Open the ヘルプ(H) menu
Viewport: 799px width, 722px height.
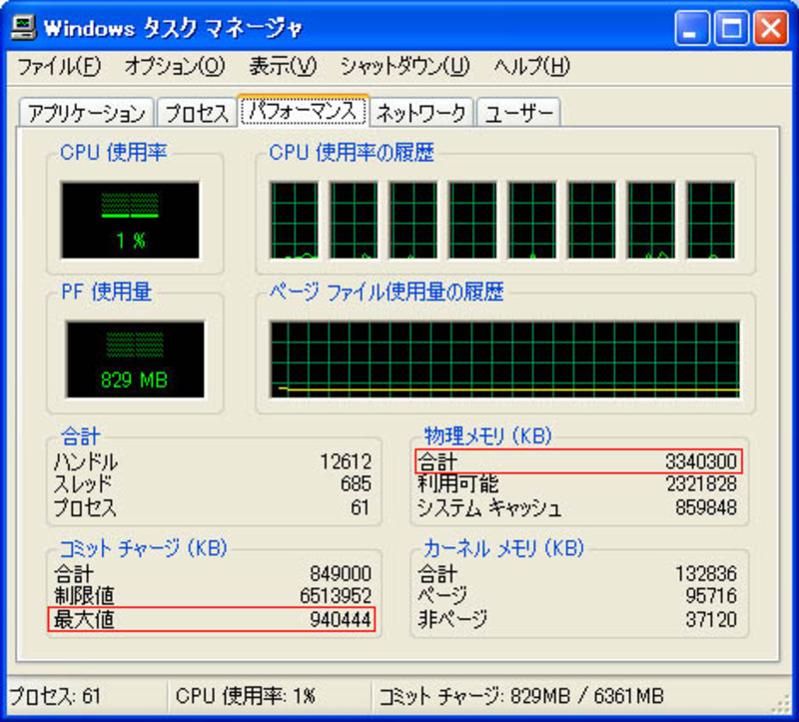[531, 67]
